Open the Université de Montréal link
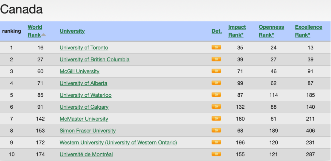The width and height of the screenshot is (331, 161). [x=86, y=155]
